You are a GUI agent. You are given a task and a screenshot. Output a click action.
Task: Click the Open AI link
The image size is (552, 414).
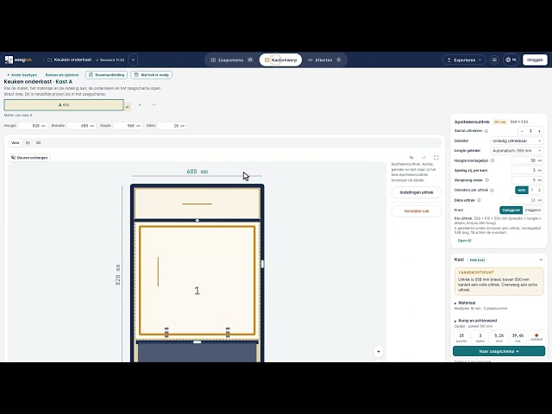tap(464, 241)
